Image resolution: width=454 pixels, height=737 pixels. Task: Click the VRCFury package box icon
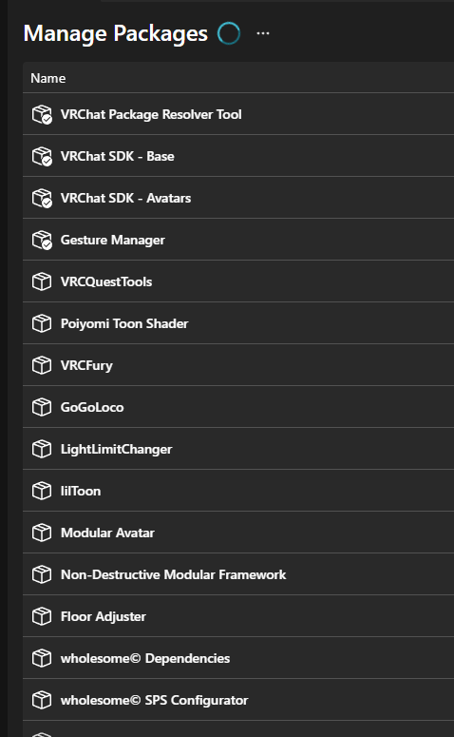tap(42, 365)
